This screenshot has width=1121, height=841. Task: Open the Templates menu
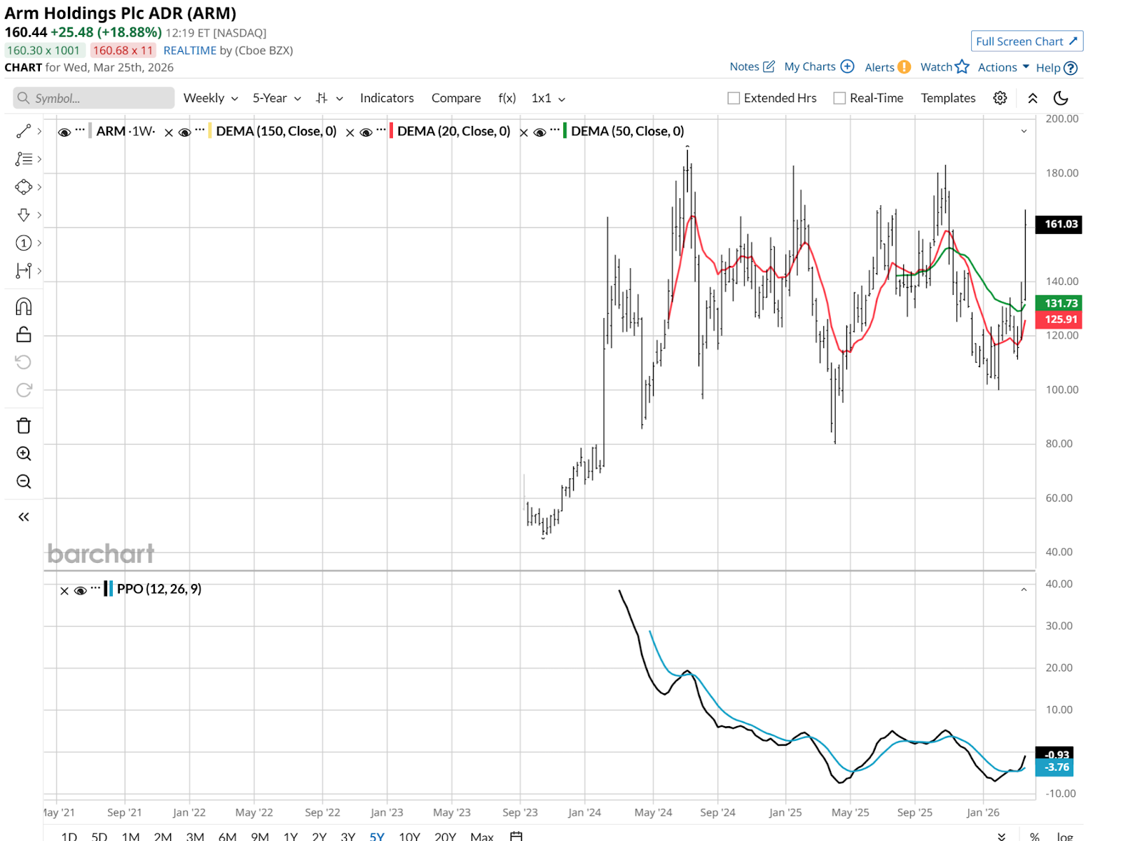pyautogui.click(x=948, y=98)
